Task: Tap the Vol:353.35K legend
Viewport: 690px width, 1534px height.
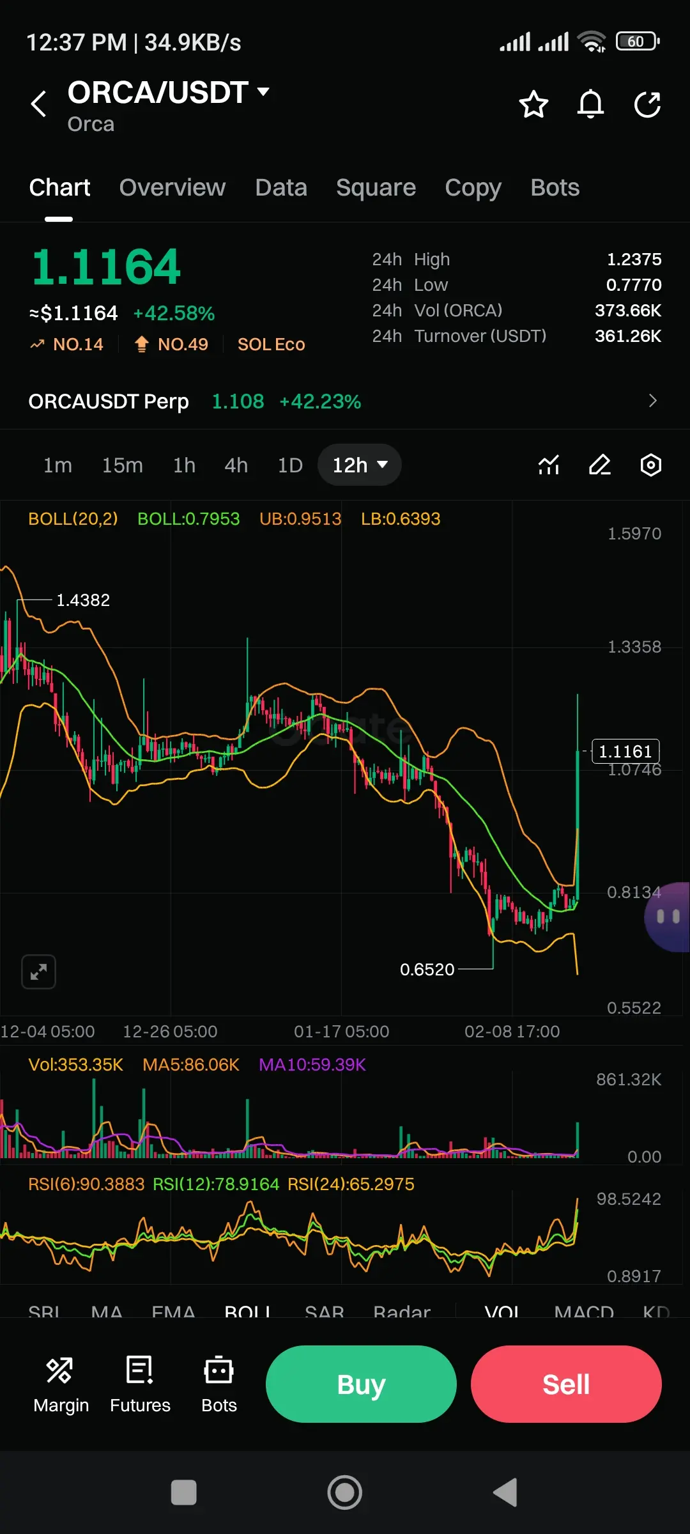Action: click(x=75, y=1064)
